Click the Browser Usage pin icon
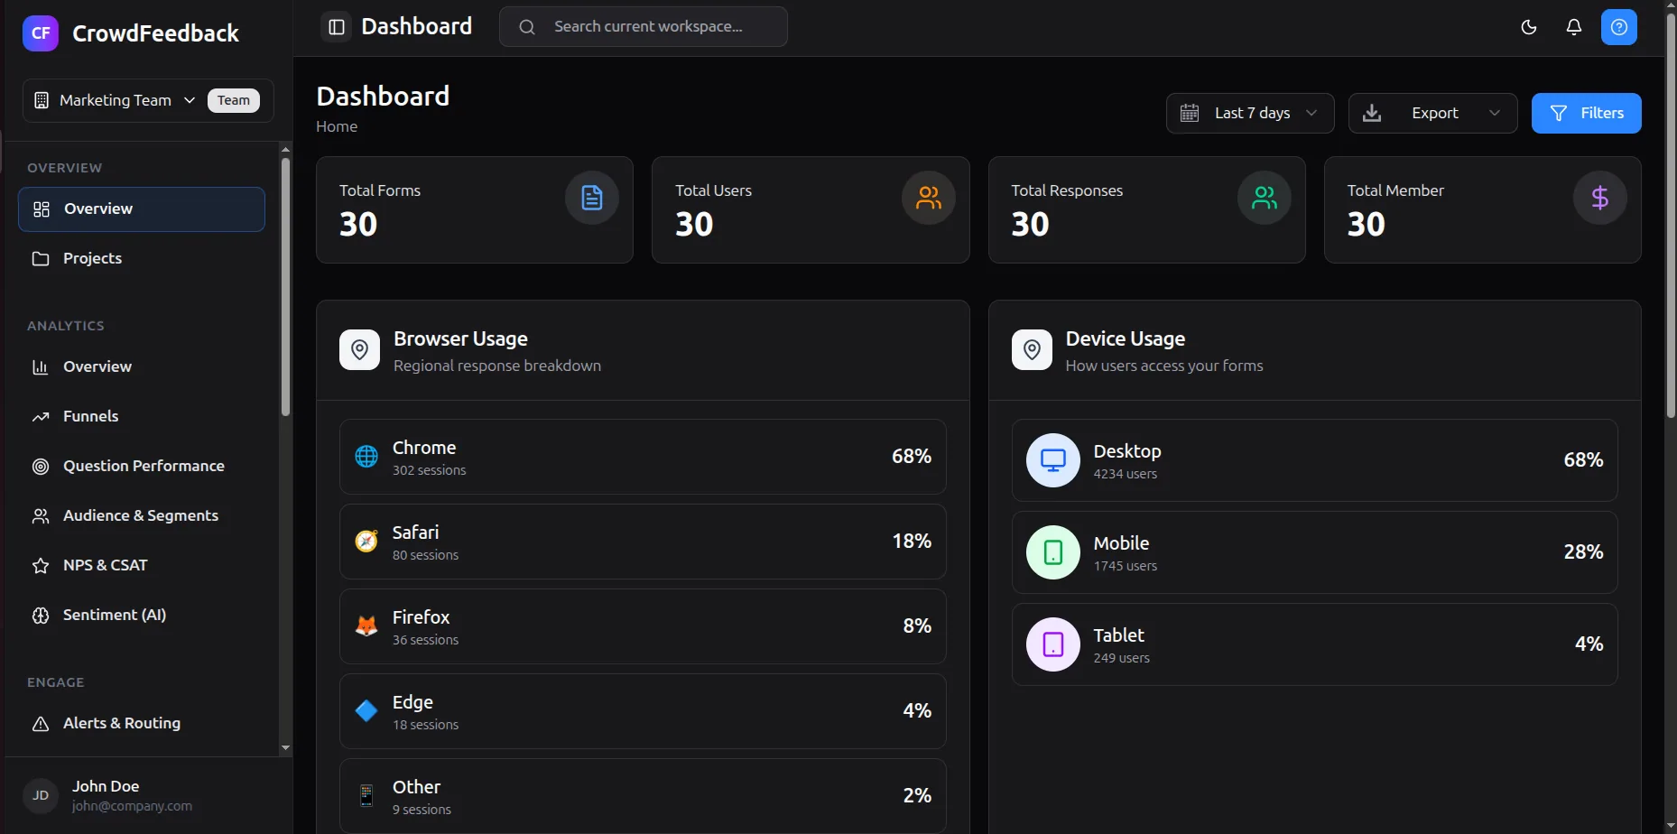 coord(359,349)
